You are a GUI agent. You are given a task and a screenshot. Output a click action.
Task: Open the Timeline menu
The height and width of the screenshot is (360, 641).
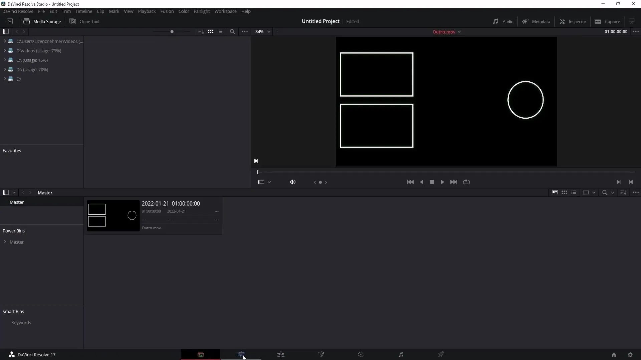pos(84,11)
